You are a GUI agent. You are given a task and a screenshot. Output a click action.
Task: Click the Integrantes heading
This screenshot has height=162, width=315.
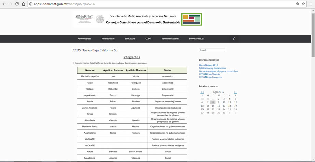[x=132, y=57]
